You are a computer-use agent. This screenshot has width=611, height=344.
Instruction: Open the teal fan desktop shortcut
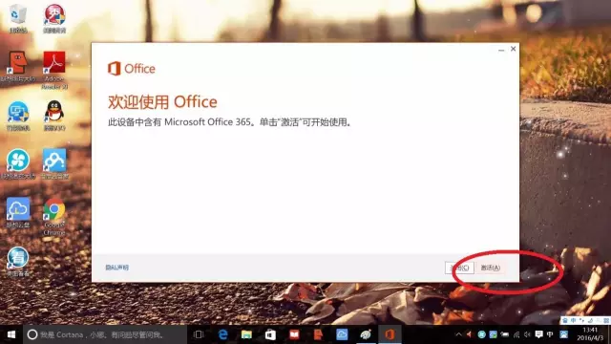point(18,164)
